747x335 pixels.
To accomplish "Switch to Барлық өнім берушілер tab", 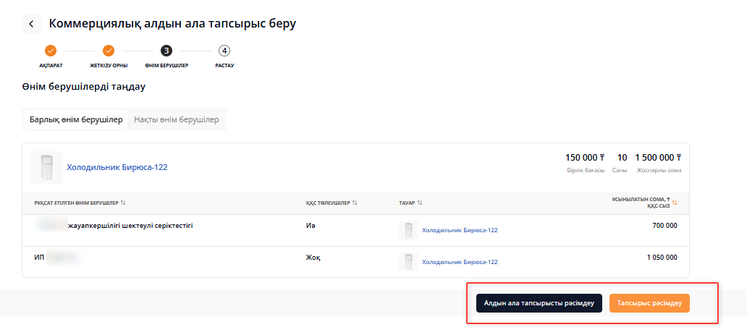I will [x=76, y=119].
